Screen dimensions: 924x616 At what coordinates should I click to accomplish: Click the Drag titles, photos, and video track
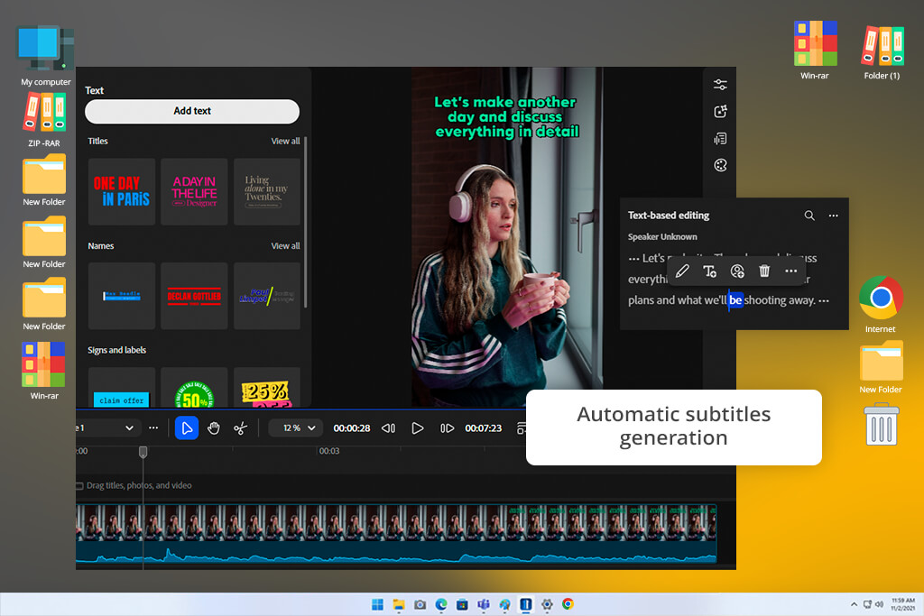[139, 485]
